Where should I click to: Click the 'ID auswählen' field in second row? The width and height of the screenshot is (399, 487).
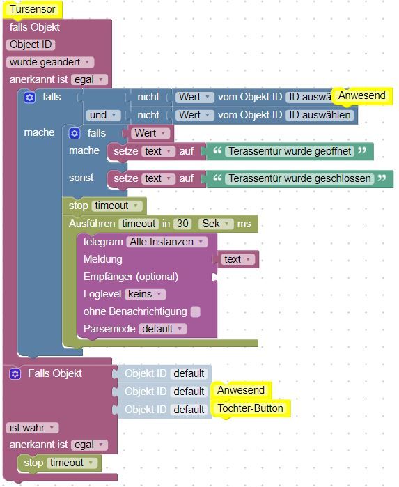point(320,115)
